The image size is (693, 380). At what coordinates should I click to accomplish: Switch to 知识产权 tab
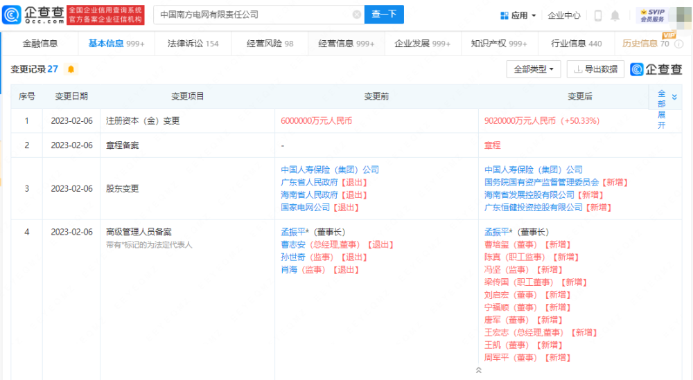point(498,43)
